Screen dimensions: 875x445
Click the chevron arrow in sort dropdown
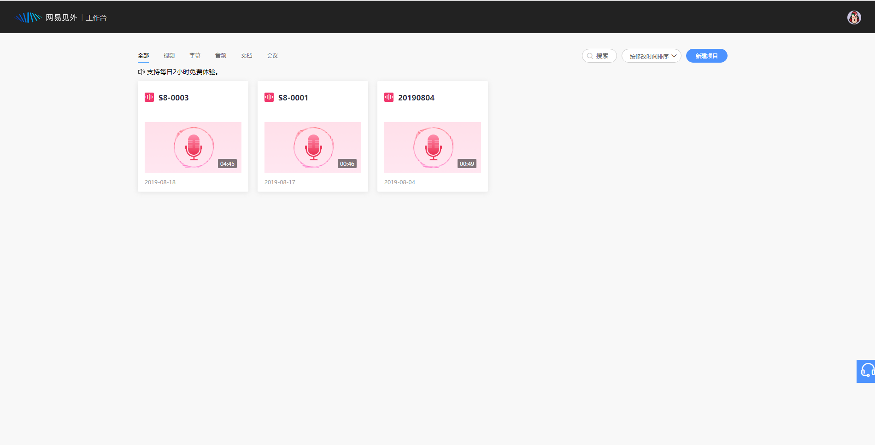point(674,56)
